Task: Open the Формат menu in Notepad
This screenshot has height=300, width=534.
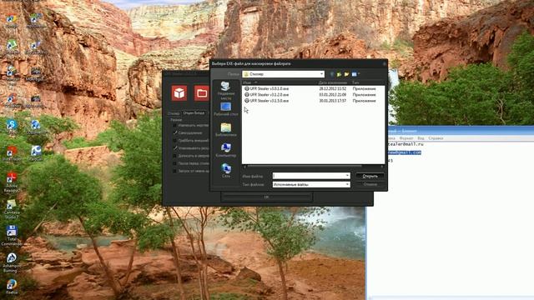Action: coord(406,138)
